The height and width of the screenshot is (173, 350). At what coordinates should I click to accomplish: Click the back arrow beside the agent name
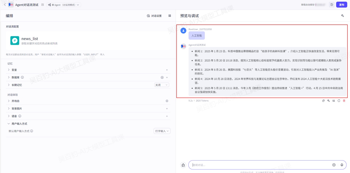pyautogui.click(x=5, y=5)
